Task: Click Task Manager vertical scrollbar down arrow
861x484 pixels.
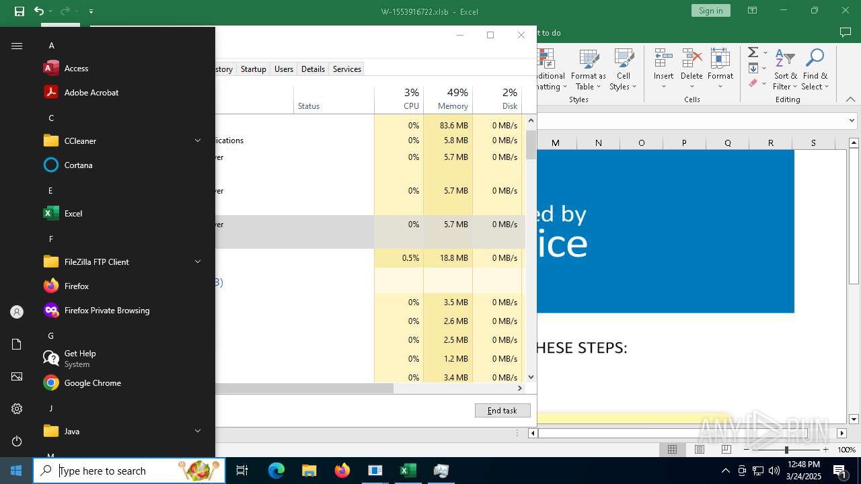Action: point(531,378)
